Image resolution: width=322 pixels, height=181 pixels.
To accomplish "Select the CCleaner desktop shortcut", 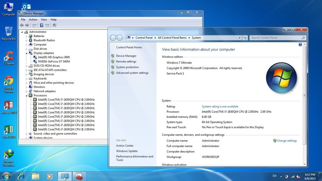I will [8, 58].
